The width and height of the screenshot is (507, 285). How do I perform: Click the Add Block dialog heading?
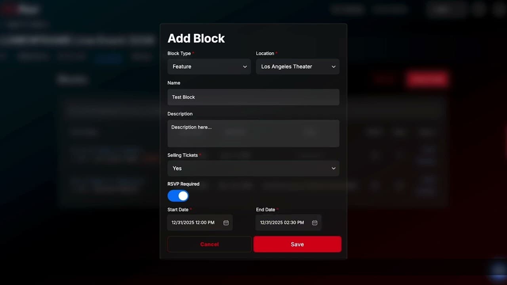pyautogui.click(x=196, y=38)
